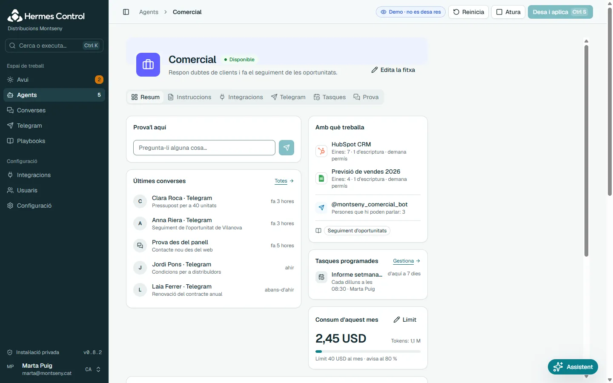This screenshot has width=613, height=383.
Task: Send the test question with the paper-plane button
Action: click(x=286, y=148)
